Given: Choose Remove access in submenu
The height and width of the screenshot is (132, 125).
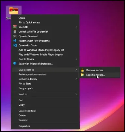Looking at the screenshot, I should click(95, 70).
